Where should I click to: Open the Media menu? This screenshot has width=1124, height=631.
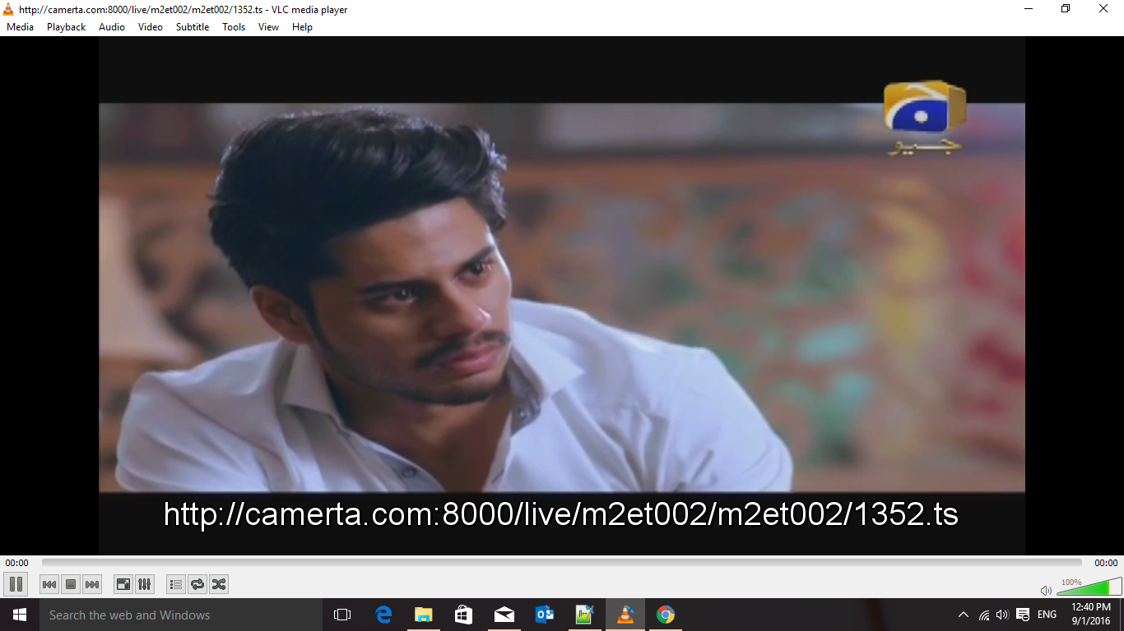click(20, 27)
